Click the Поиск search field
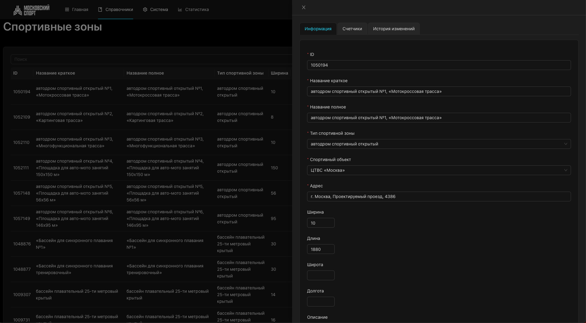This screenshot has width=586, height=323. [x=150, y=59]
